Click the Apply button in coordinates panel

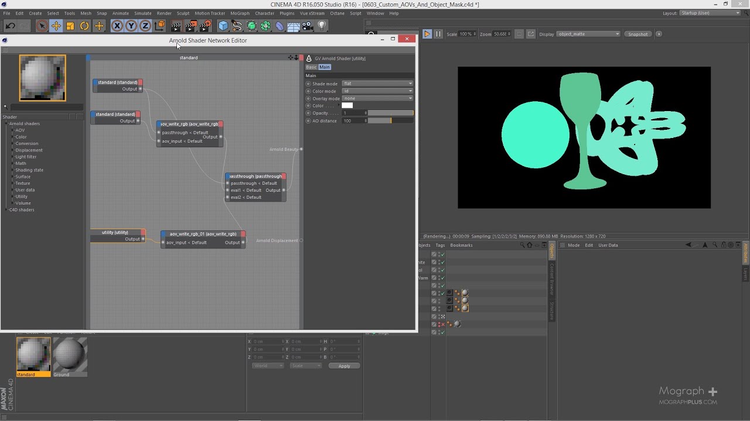(344, 366)
